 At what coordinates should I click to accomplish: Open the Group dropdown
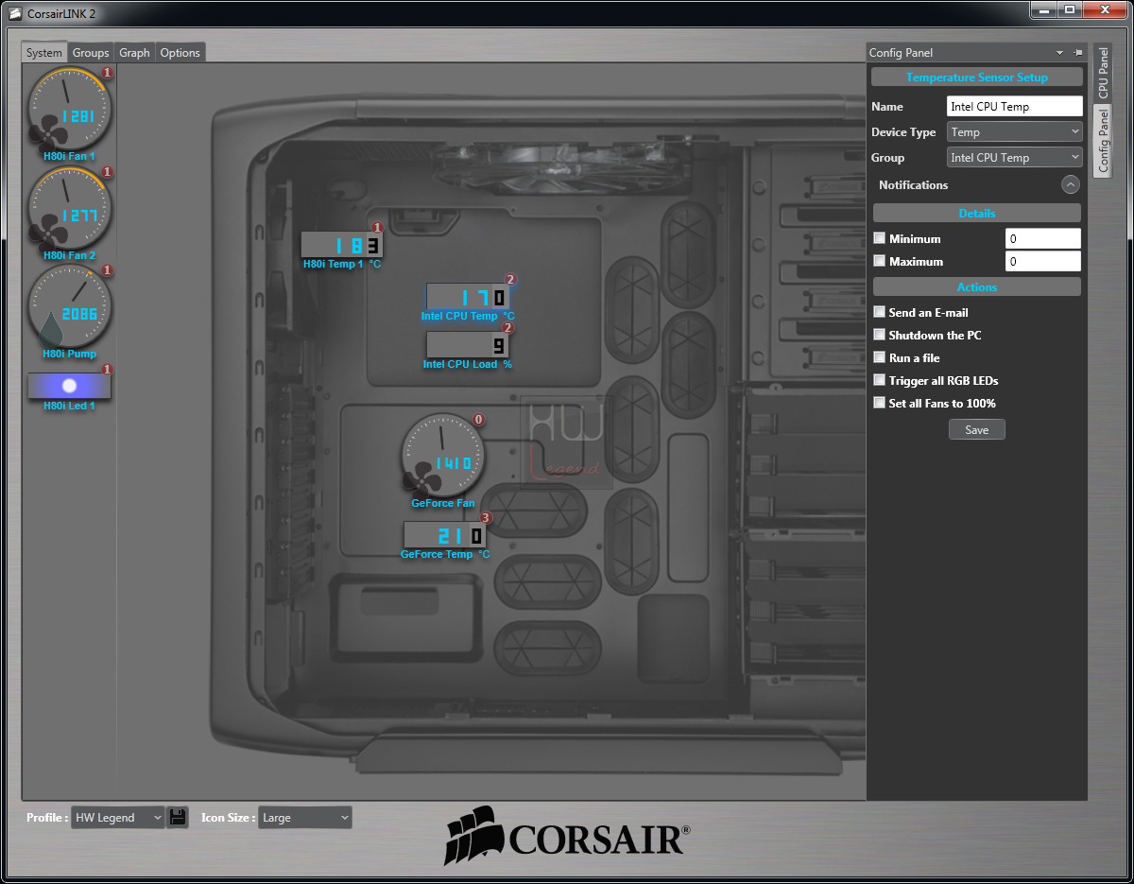tap(1014, 158)
